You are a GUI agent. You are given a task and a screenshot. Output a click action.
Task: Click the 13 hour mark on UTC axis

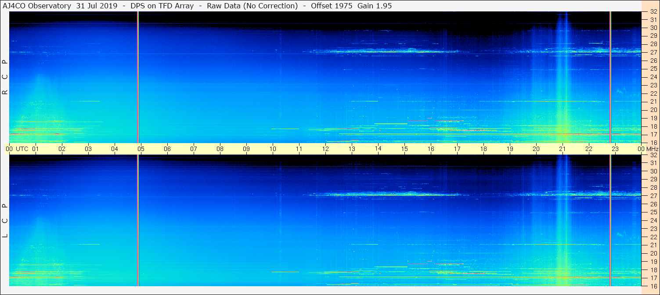pos(352,149)
